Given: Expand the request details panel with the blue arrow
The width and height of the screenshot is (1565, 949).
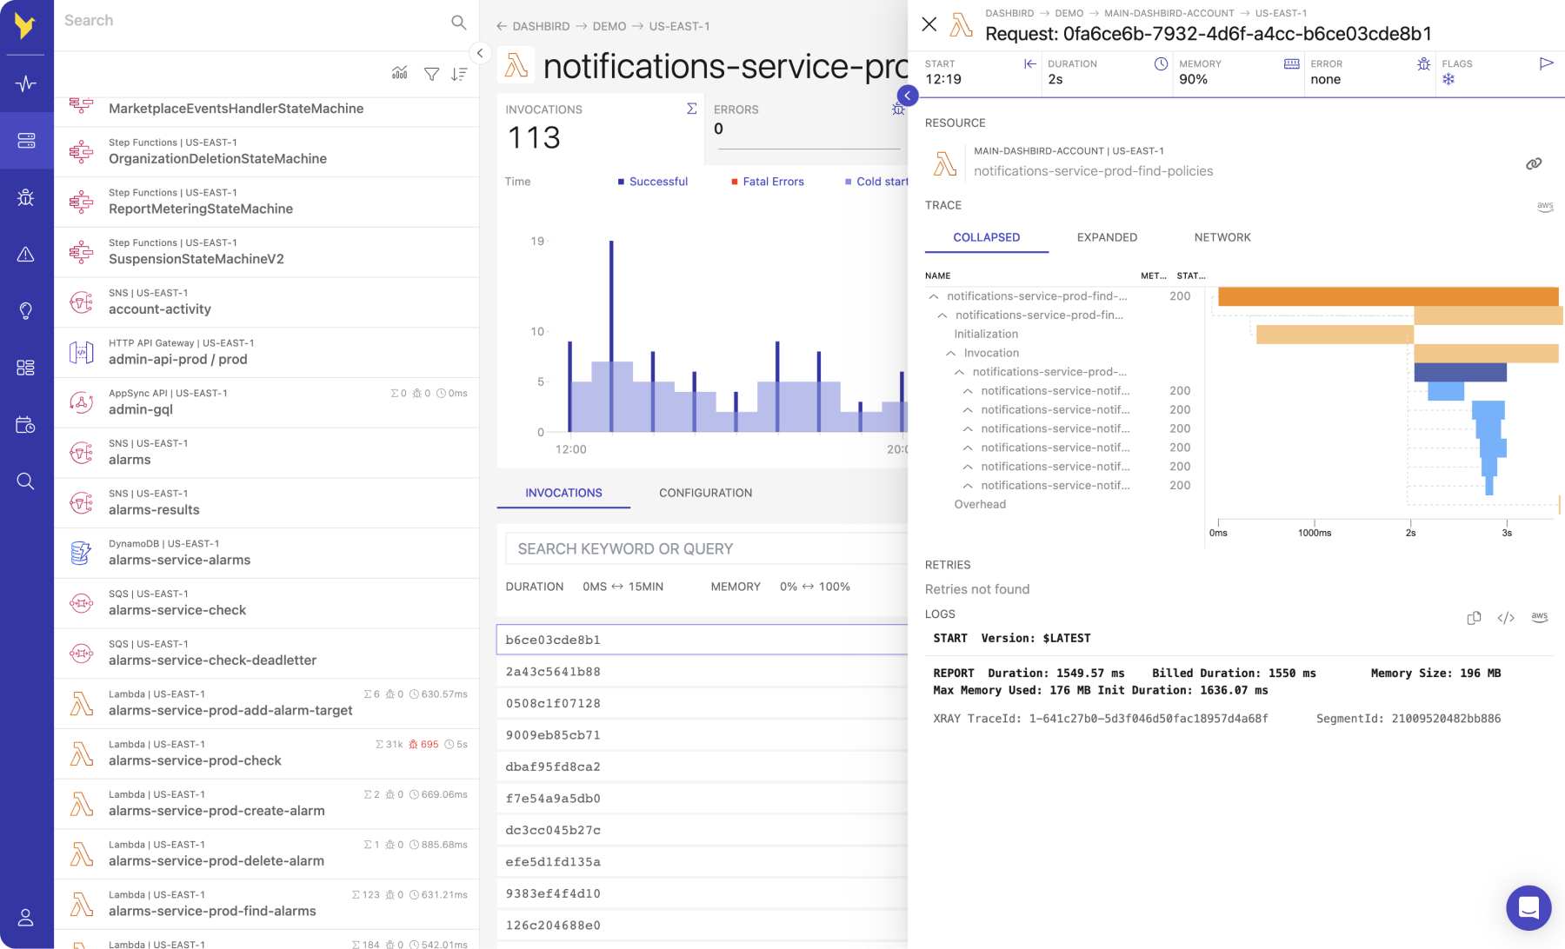Looking at the screenshot, I should tap(908, 96).
